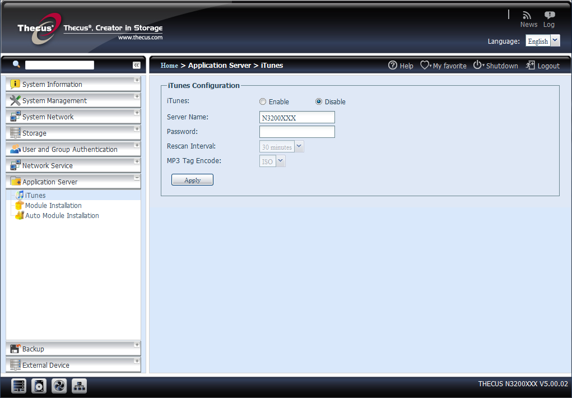Click the User and Group Authentication icon
Image resolution: width=572 pixels, height=398 pixels.
pyautogui.click(x=15, y=149)
